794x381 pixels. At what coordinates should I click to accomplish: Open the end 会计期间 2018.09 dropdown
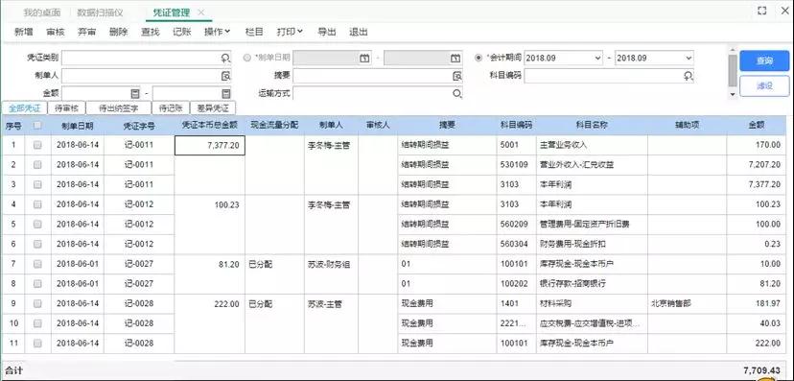689,59
